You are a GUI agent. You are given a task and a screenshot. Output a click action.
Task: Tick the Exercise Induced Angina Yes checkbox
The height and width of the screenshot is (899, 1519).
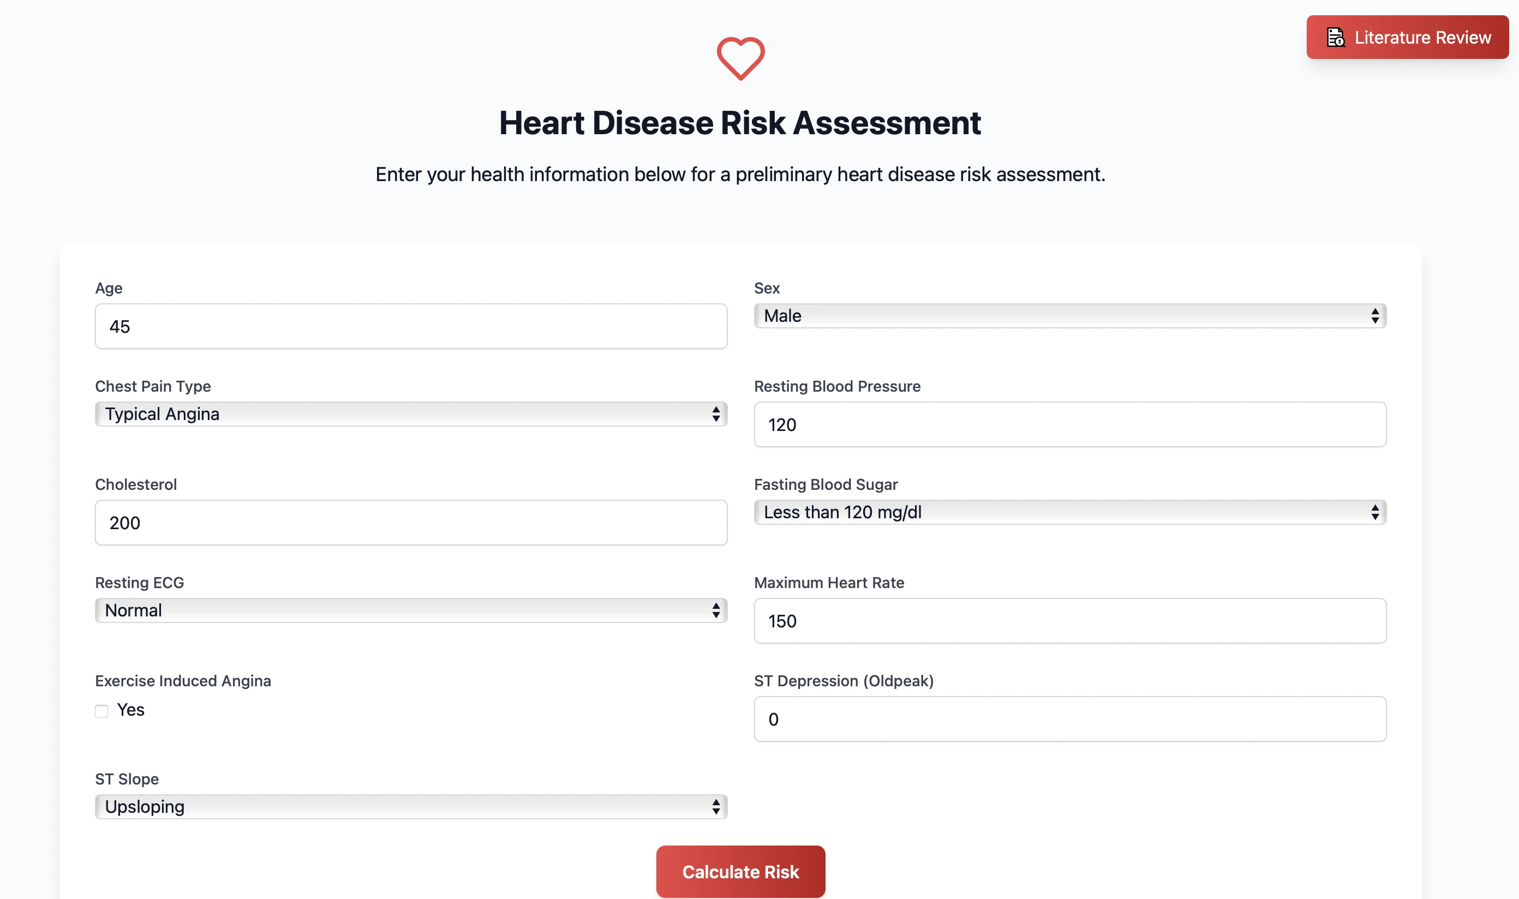point(102,711)
